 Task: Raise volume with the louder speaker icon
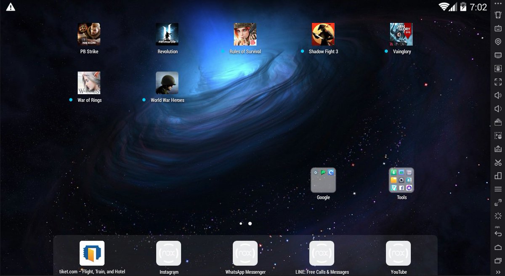point(498,96)
